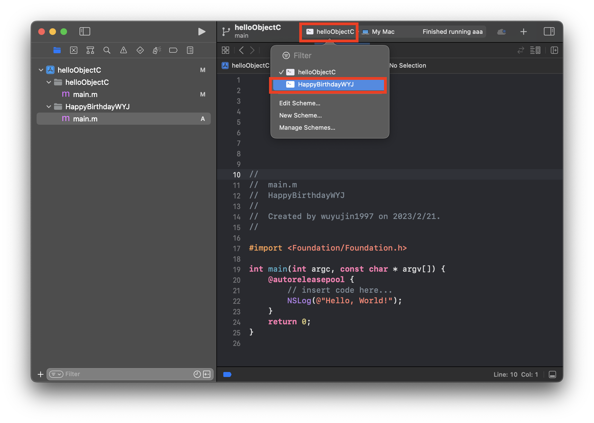Viewport: 594px width, 423px height.
Task: Select My Mac run destination
Action: coord(382,32)
